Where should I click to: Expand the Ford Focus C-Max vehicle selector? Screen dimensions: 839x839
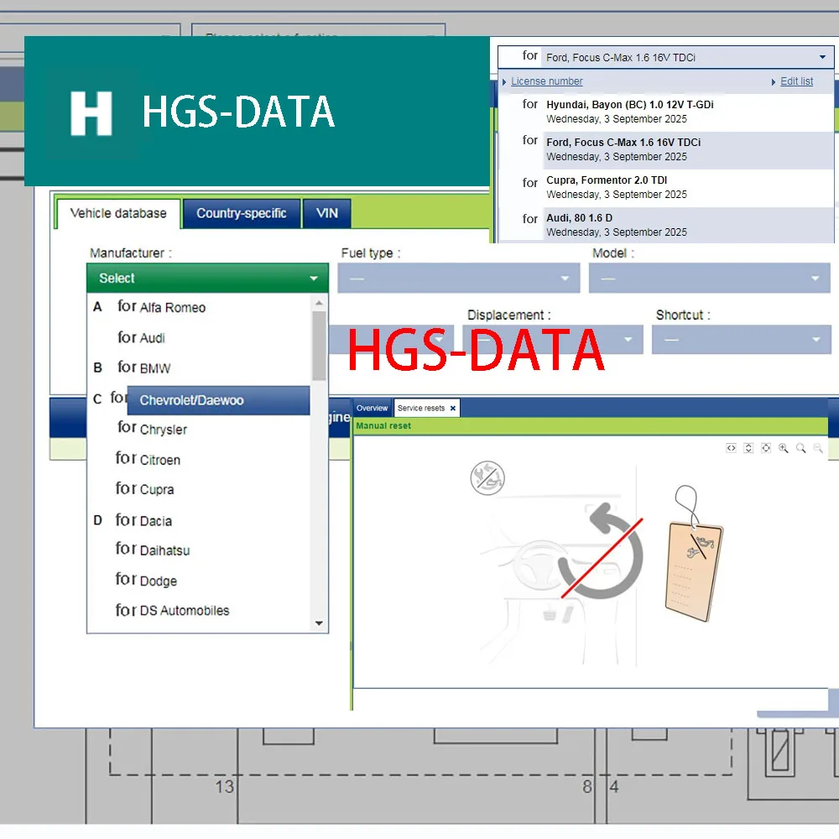point(665,57)
